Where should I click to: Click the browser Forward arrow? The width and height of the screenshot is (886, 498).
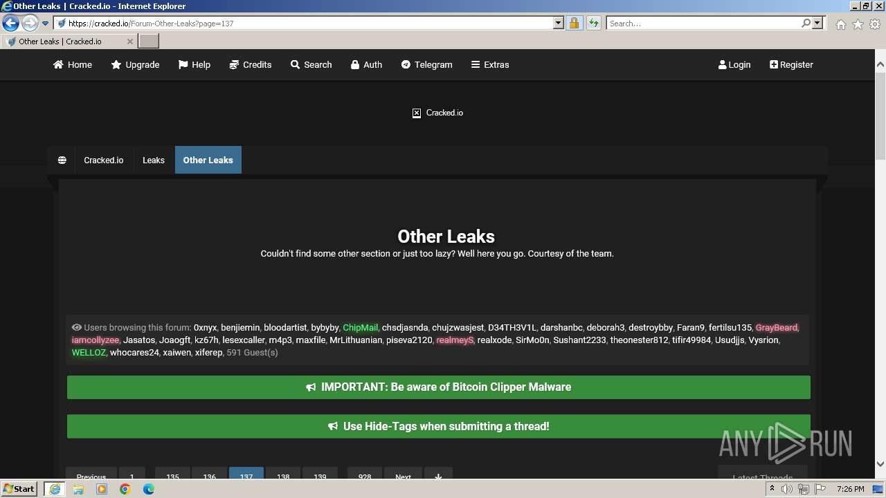click(29, 23)
